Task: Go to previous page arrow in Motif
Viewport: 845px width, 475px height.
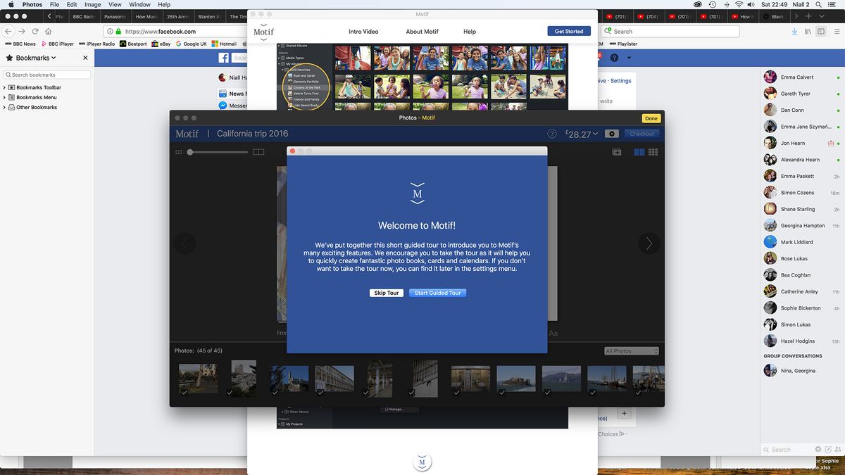Action: pos(185,243)
